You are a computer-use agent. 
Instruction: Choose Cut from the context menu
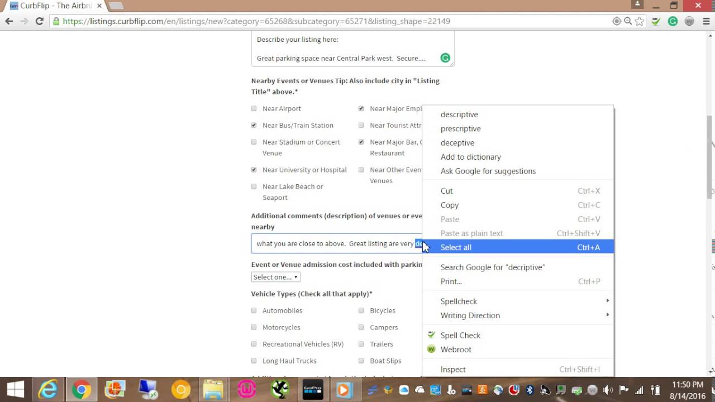[518, 190]
